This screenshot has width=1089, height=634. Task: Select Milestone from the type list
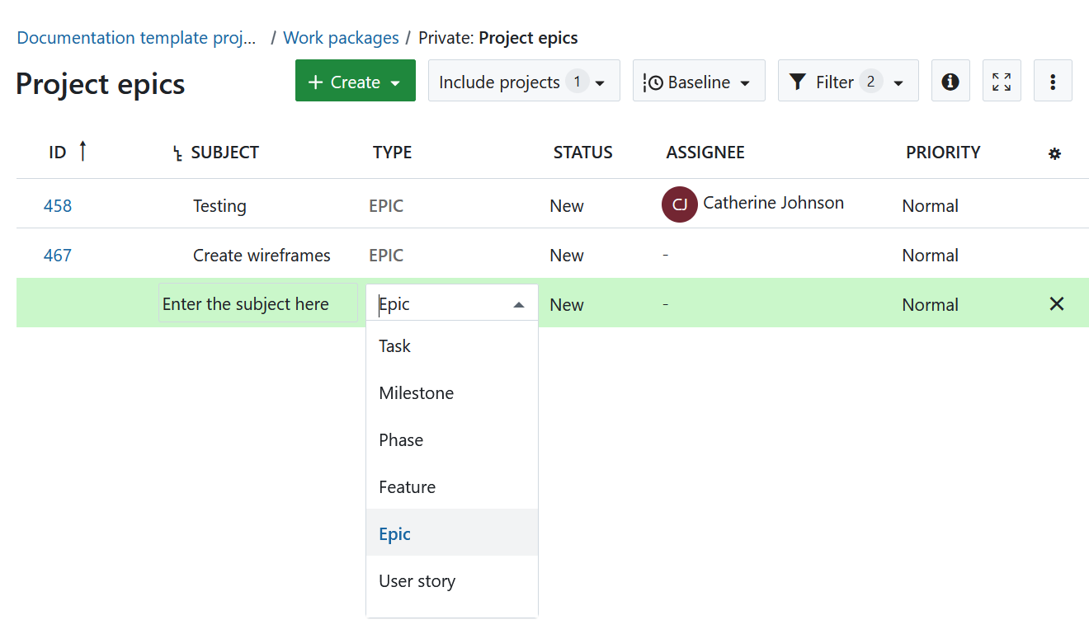tap(416, 392)
